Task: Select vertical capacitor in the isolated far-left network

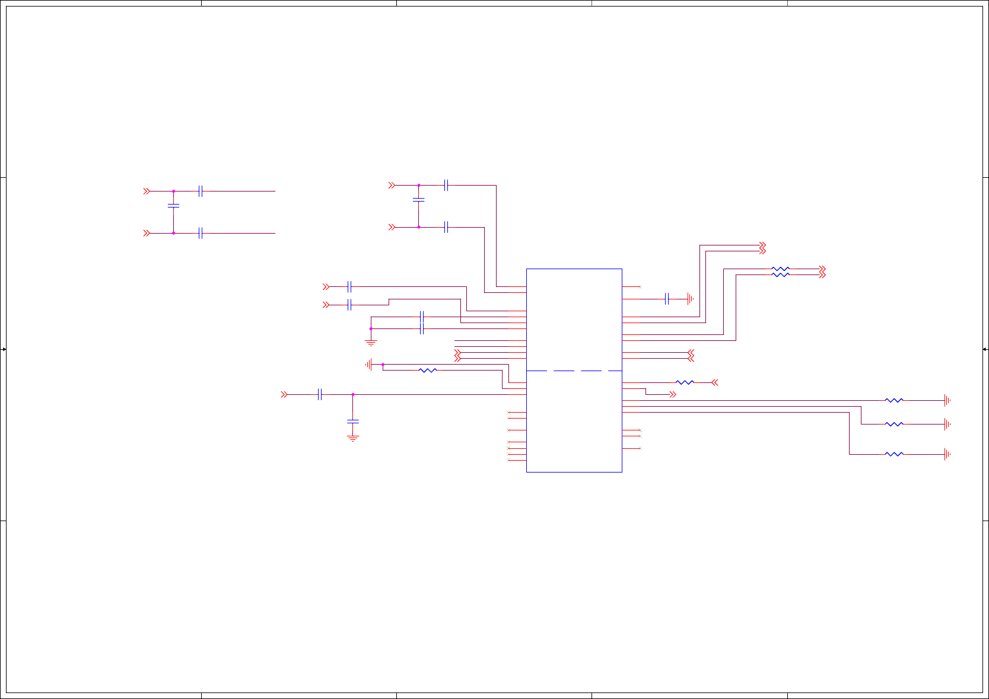Action: coord(173,206)
